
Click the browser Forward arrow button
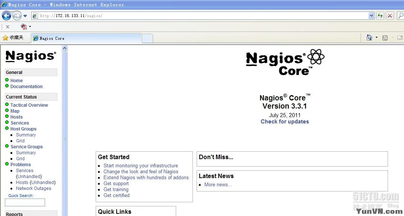click(17, 16)
